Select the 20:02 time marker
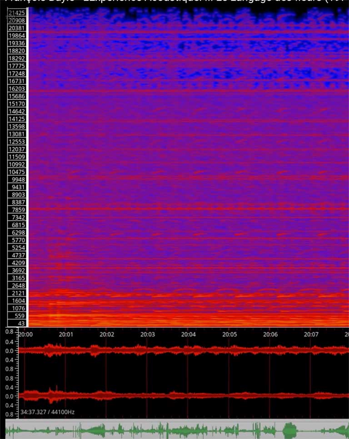This screenshot has height=439, width=349. pyautogui.click(x=107, y=334)
